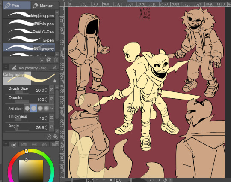Open Opacity dynamics settings button

tap(52, 99)
